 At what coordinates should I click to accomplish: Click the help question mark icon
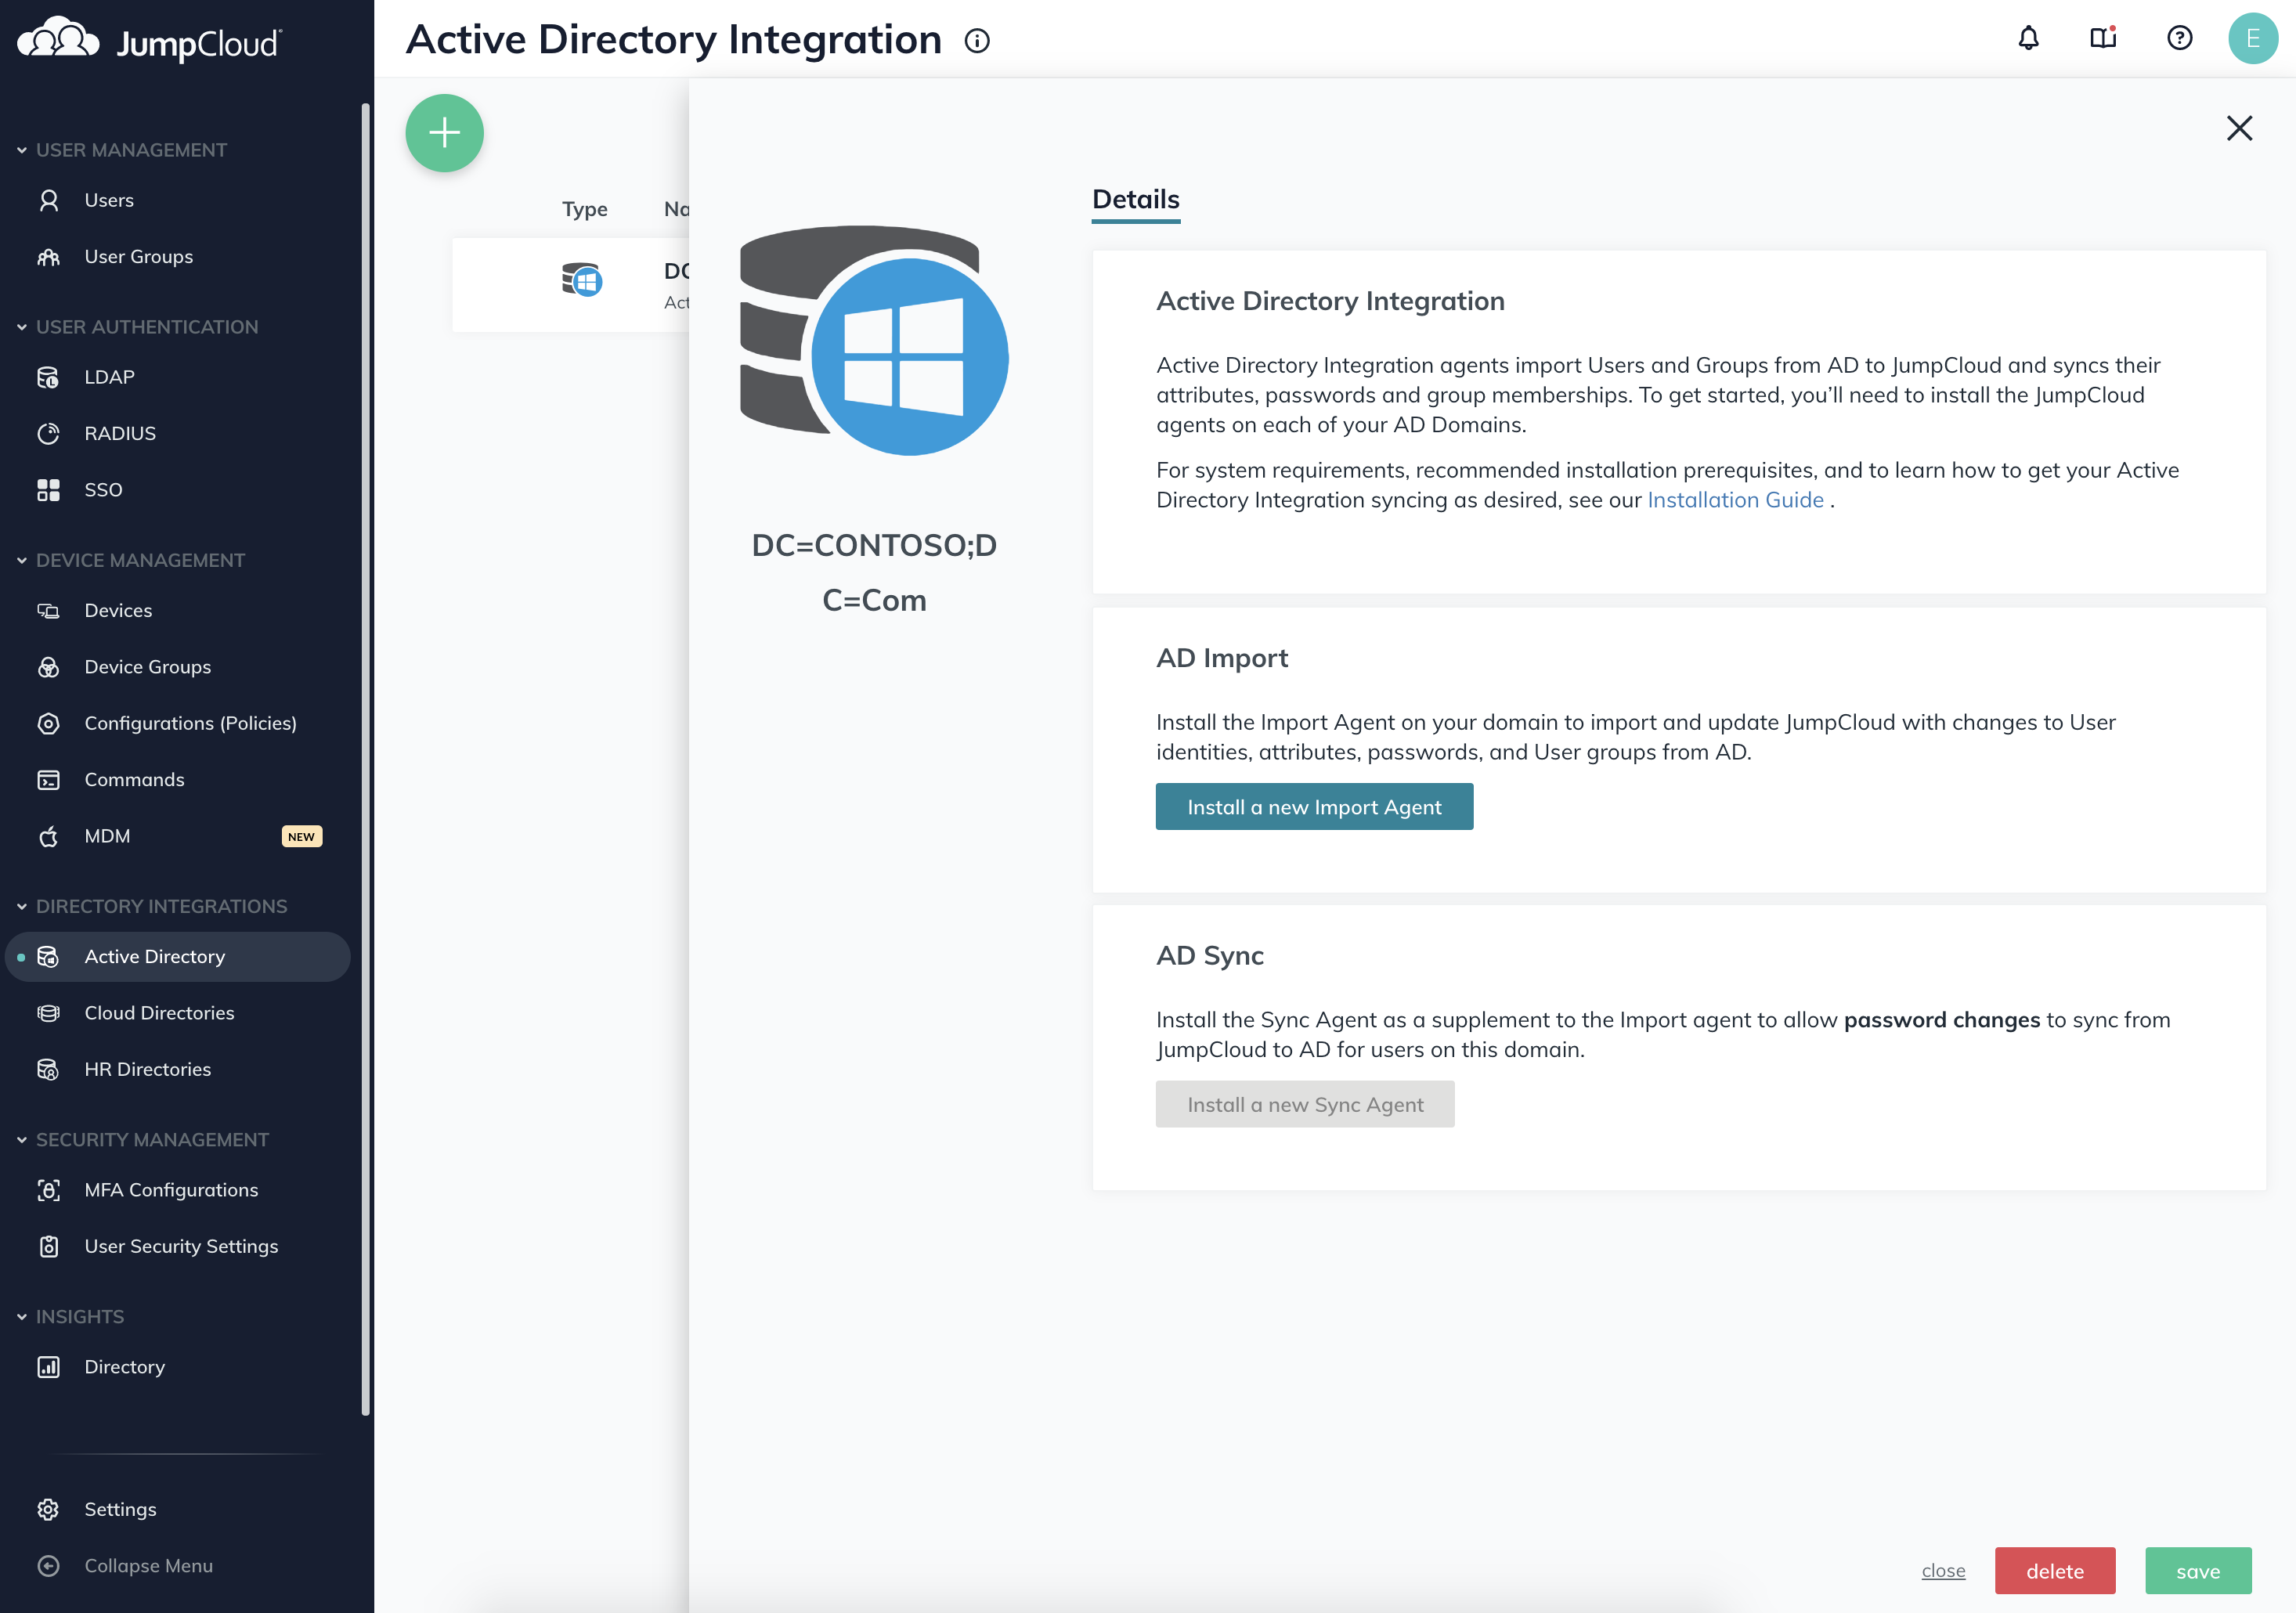(2179, 38)
